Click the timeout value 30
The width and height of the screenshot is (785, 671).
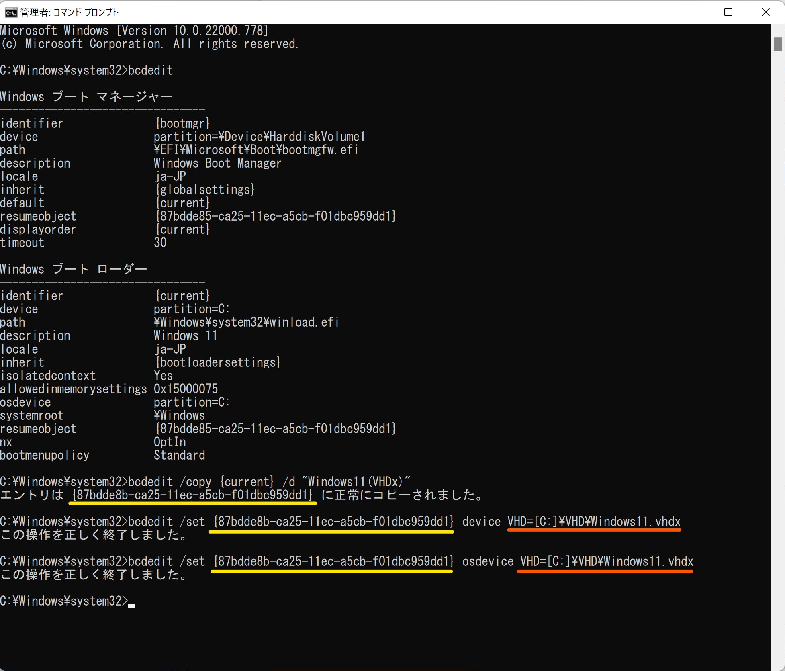[160, 243]
